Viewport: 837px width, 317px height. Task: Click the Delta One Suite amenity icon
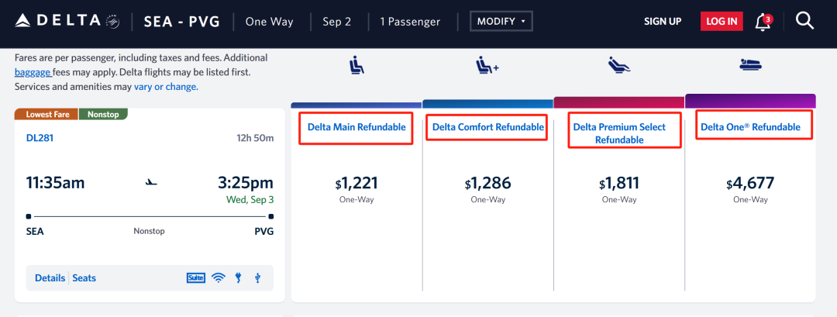pyautogui.click(x=195, y=277)
